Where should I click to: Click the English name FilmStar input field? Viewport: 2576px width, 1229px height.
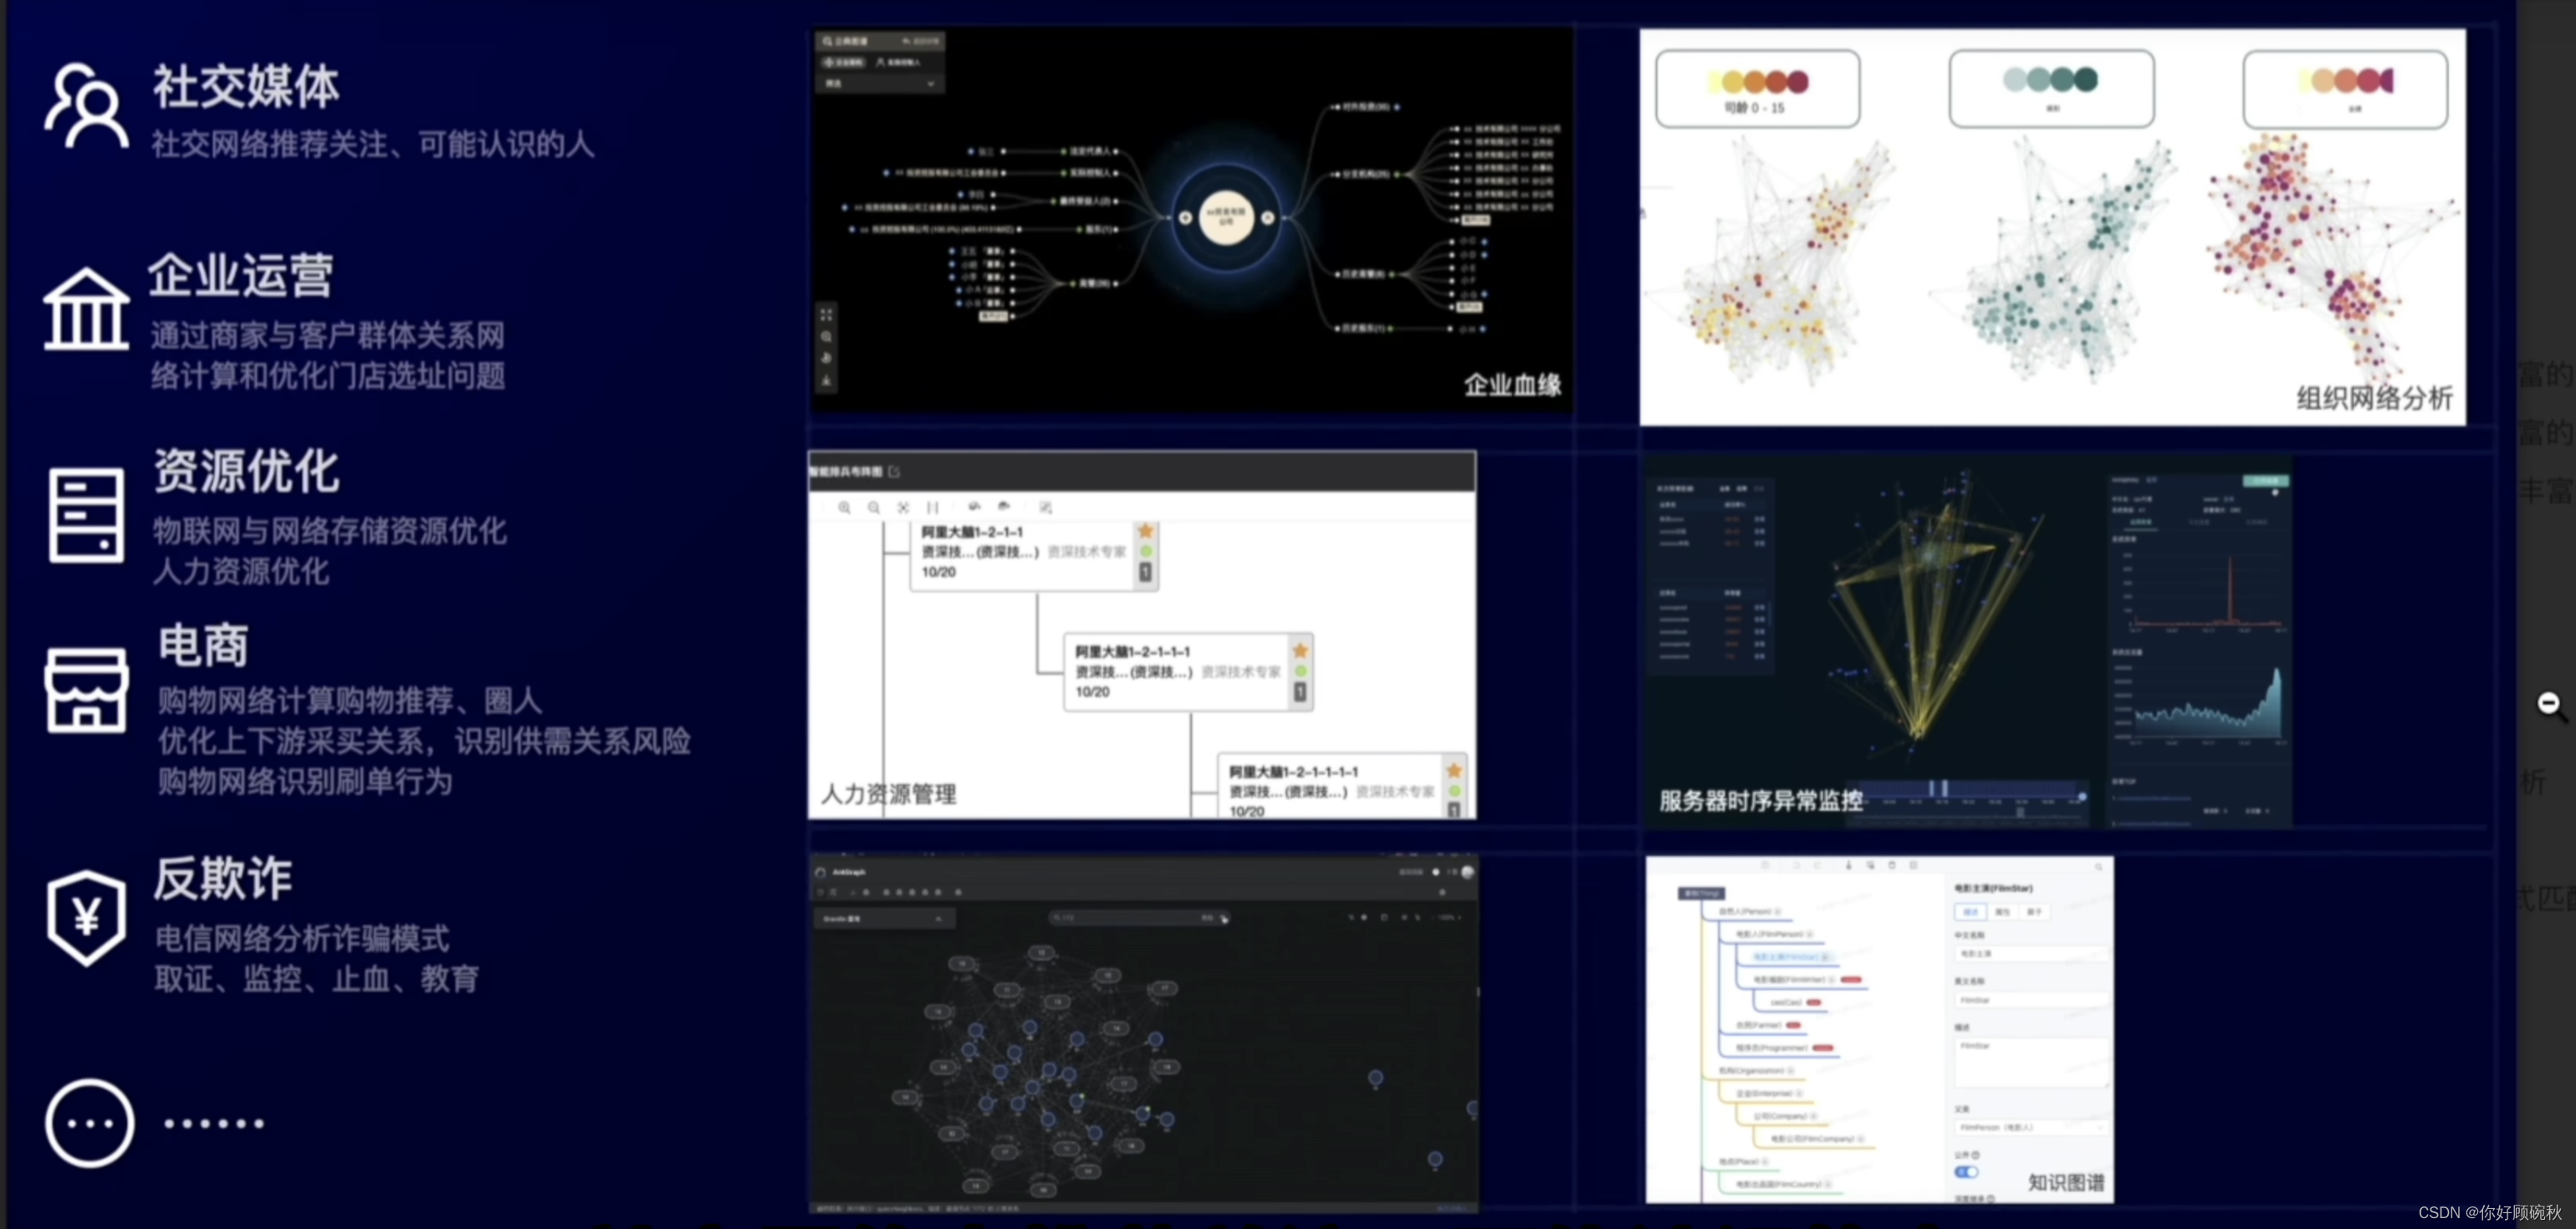click(x=2031, y=1000)
